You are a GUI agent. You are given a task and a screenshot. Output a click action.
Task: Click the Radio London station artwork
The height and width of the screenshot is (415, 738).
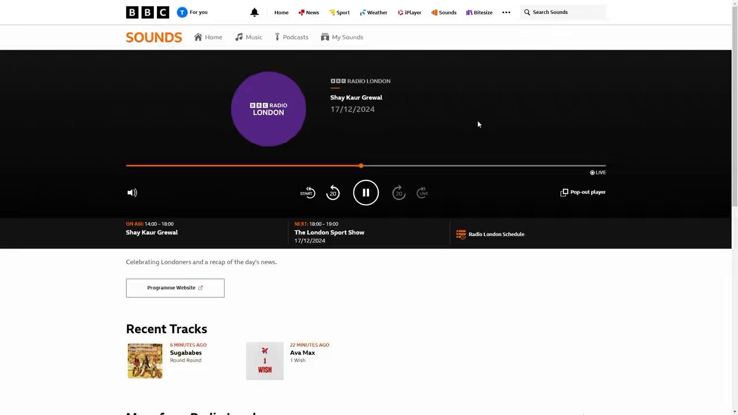tap(268, 109)
